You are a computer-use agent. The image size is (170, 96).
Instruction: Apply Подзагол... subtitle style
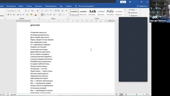pyautogui.click(x=119, y=13)
